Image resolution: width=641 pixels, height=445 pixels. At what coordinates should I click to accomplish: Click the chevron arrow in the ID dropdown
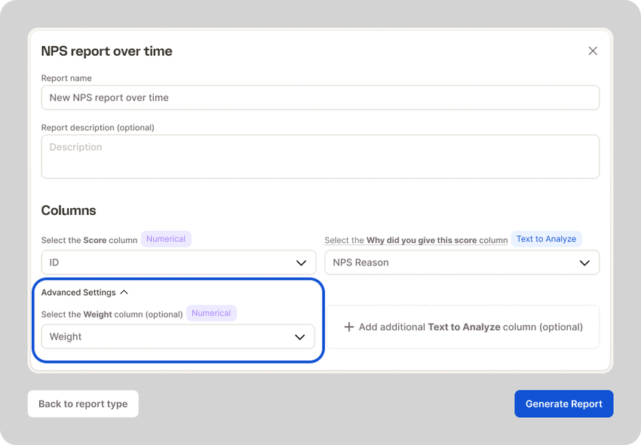tap(300, 262)
